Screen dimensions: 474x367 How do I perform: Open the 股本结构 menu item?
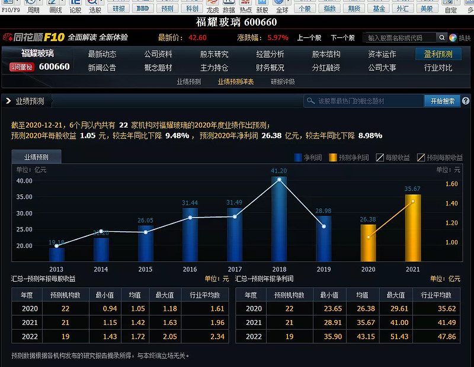coord(326,54)
